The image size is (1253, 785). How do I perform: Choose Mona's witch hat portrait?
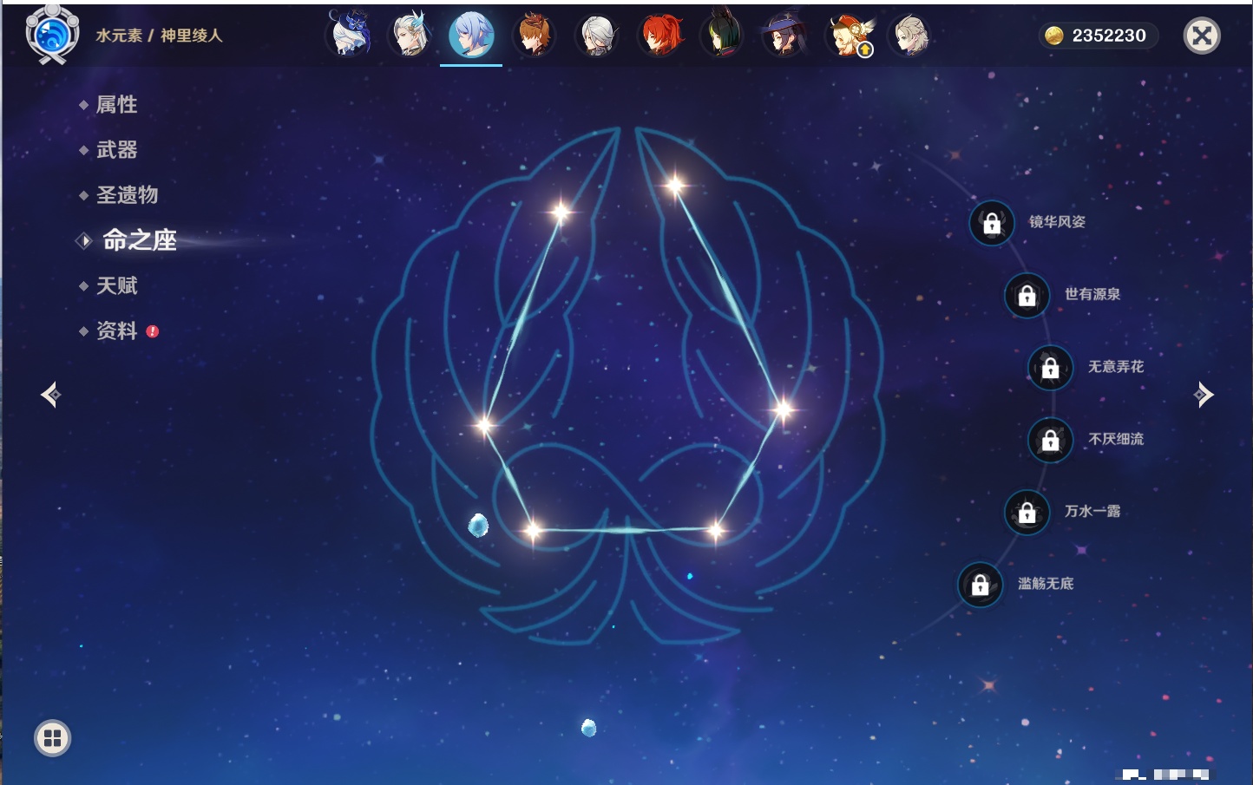(x=784, y=35)
